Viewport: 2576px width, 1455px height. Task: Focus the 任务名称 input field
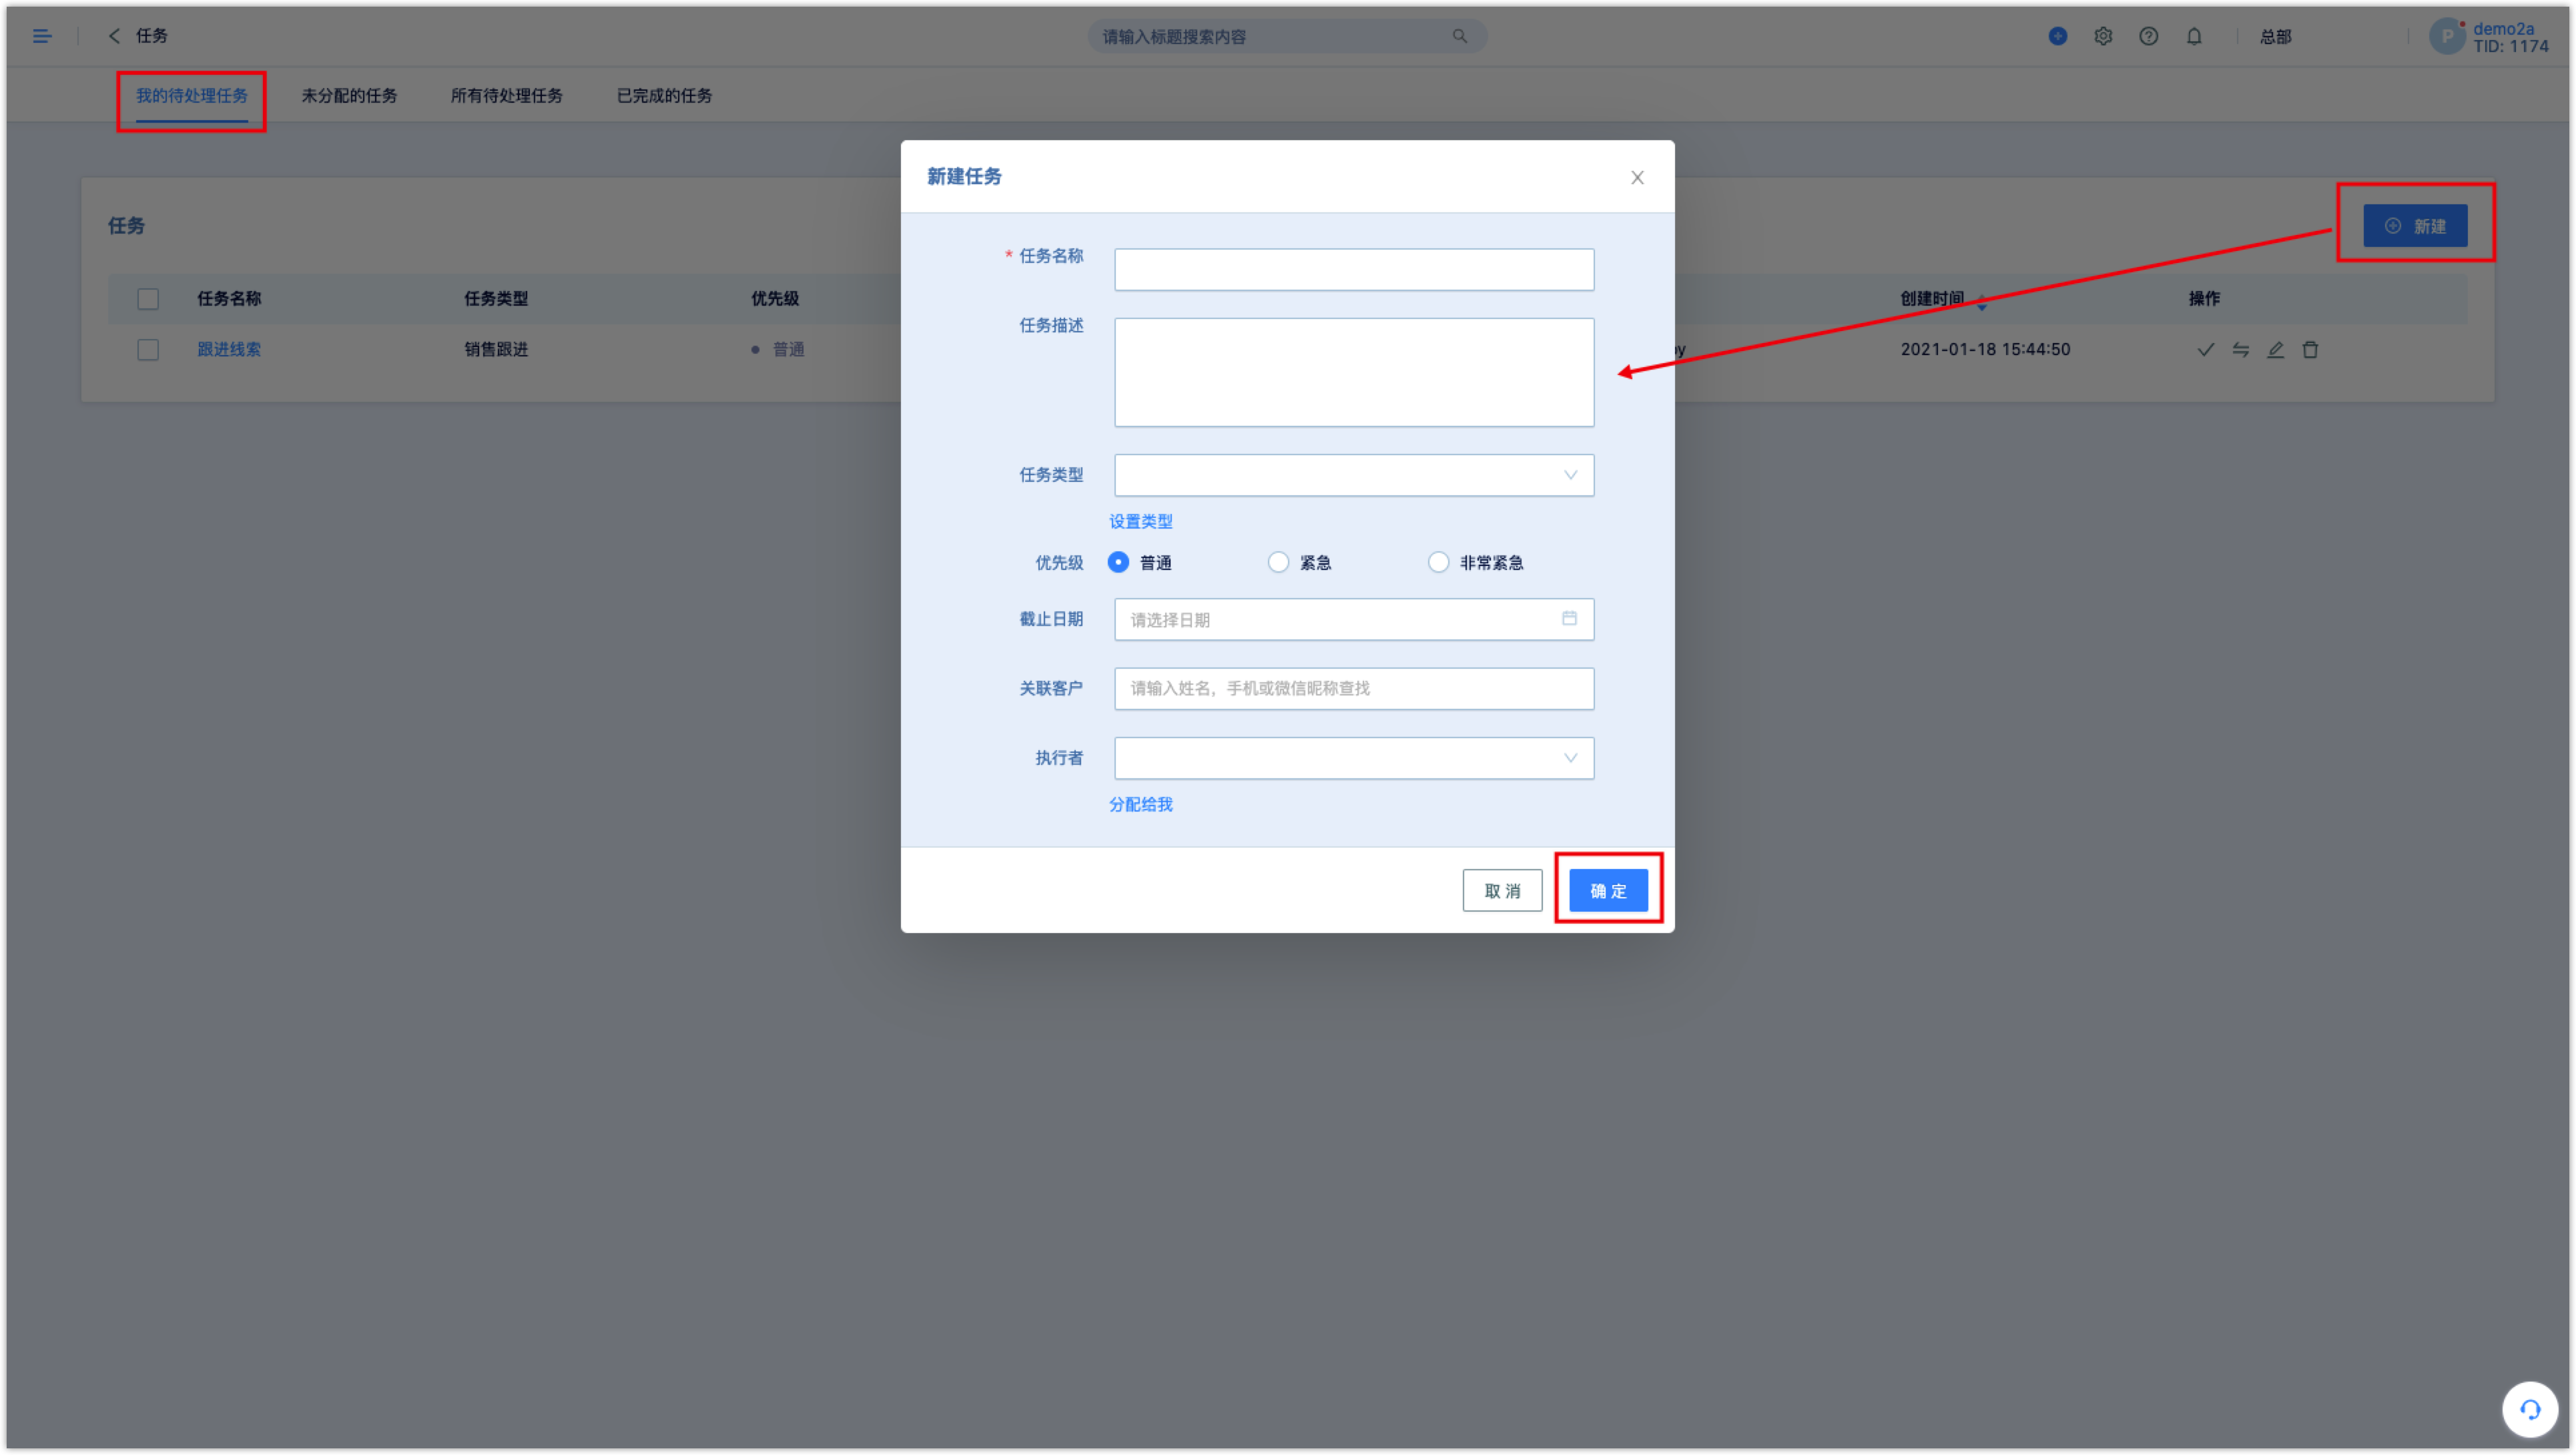(1354, 269)
